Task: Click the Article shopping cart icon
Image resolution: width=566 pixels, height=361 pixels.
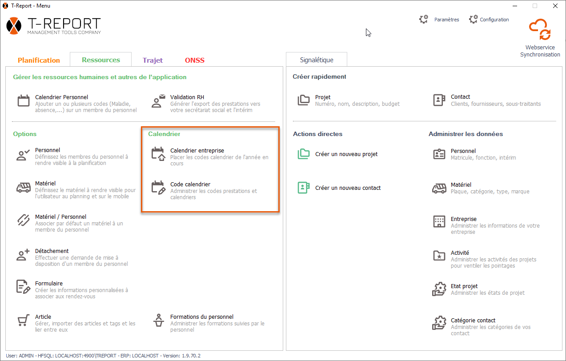Action: pyautogui.click(x=24, y=320)
